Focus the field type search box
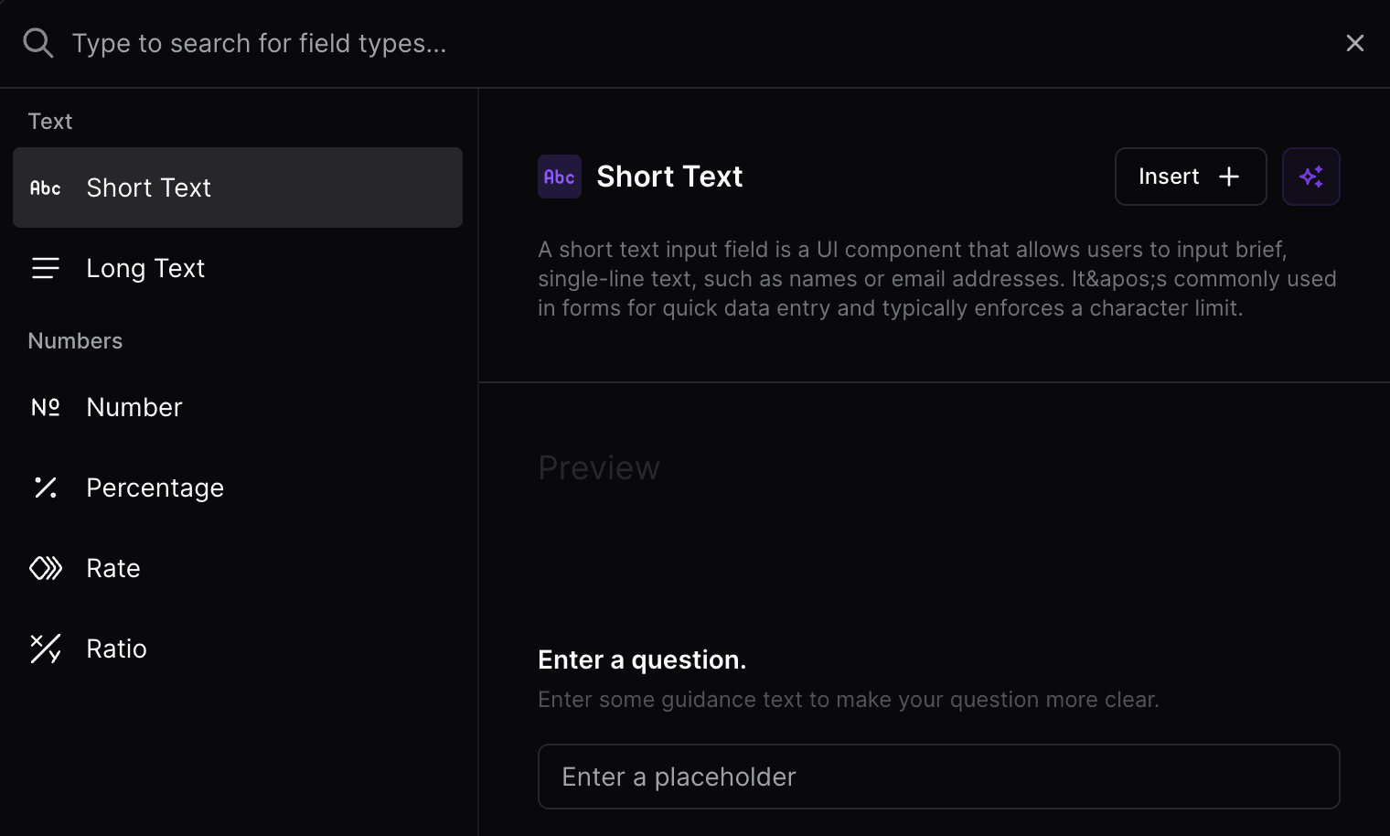The width and height of the screenshot is (1390, 836). pyautogui.click(x=695, y=43)
